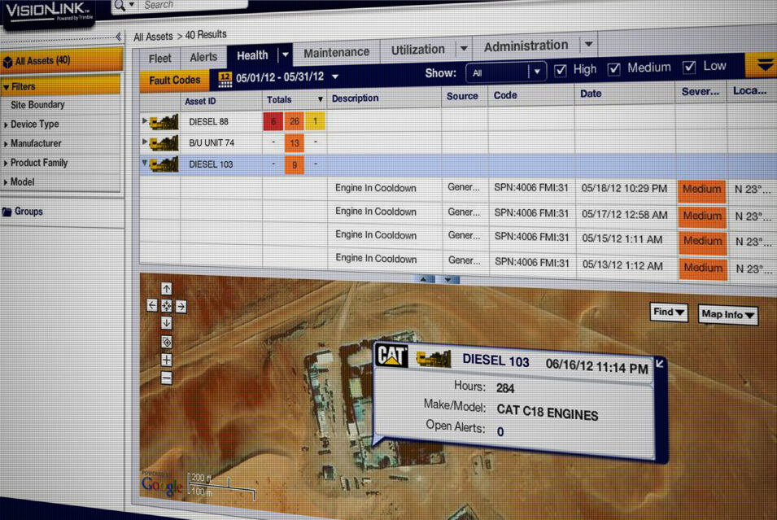Expand the Device Type filter
Image resolution: width=777 pixels, height=520 pixels.
coord(6,125)
